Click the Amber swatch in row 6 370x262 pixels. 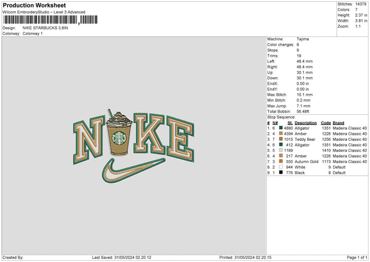tap(281, 156)
